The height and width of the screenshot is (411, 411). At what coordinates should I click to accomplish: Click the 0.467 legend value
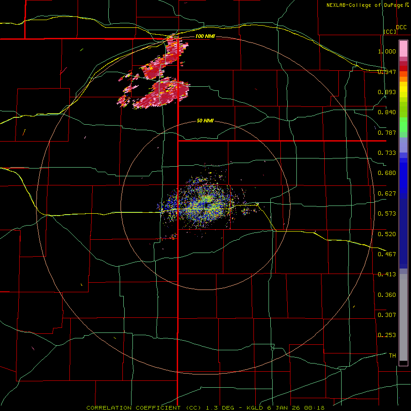pyautogui.click(x=387, y=254)
